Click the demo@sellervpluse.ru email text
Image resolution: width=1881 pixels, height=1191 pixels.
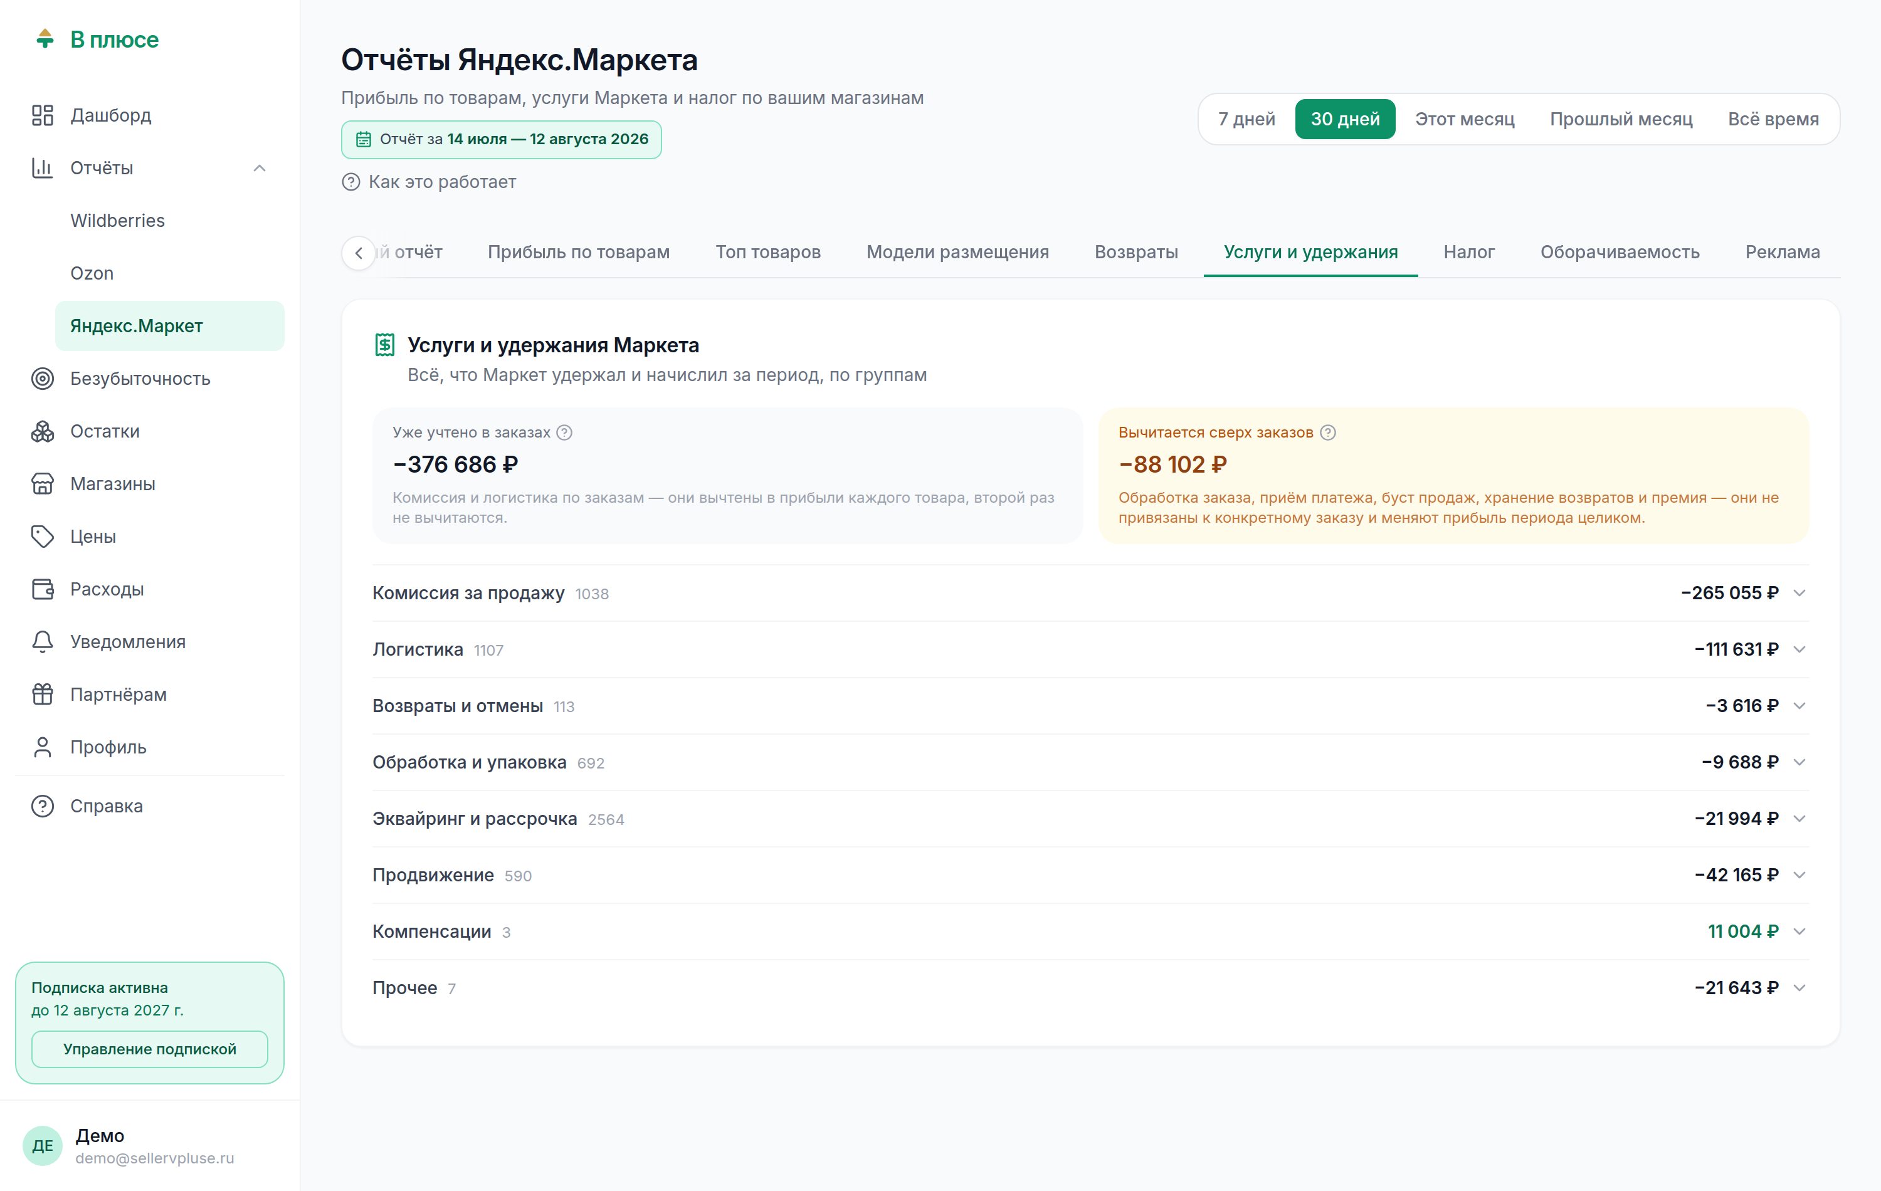[x=155, y=1158]
